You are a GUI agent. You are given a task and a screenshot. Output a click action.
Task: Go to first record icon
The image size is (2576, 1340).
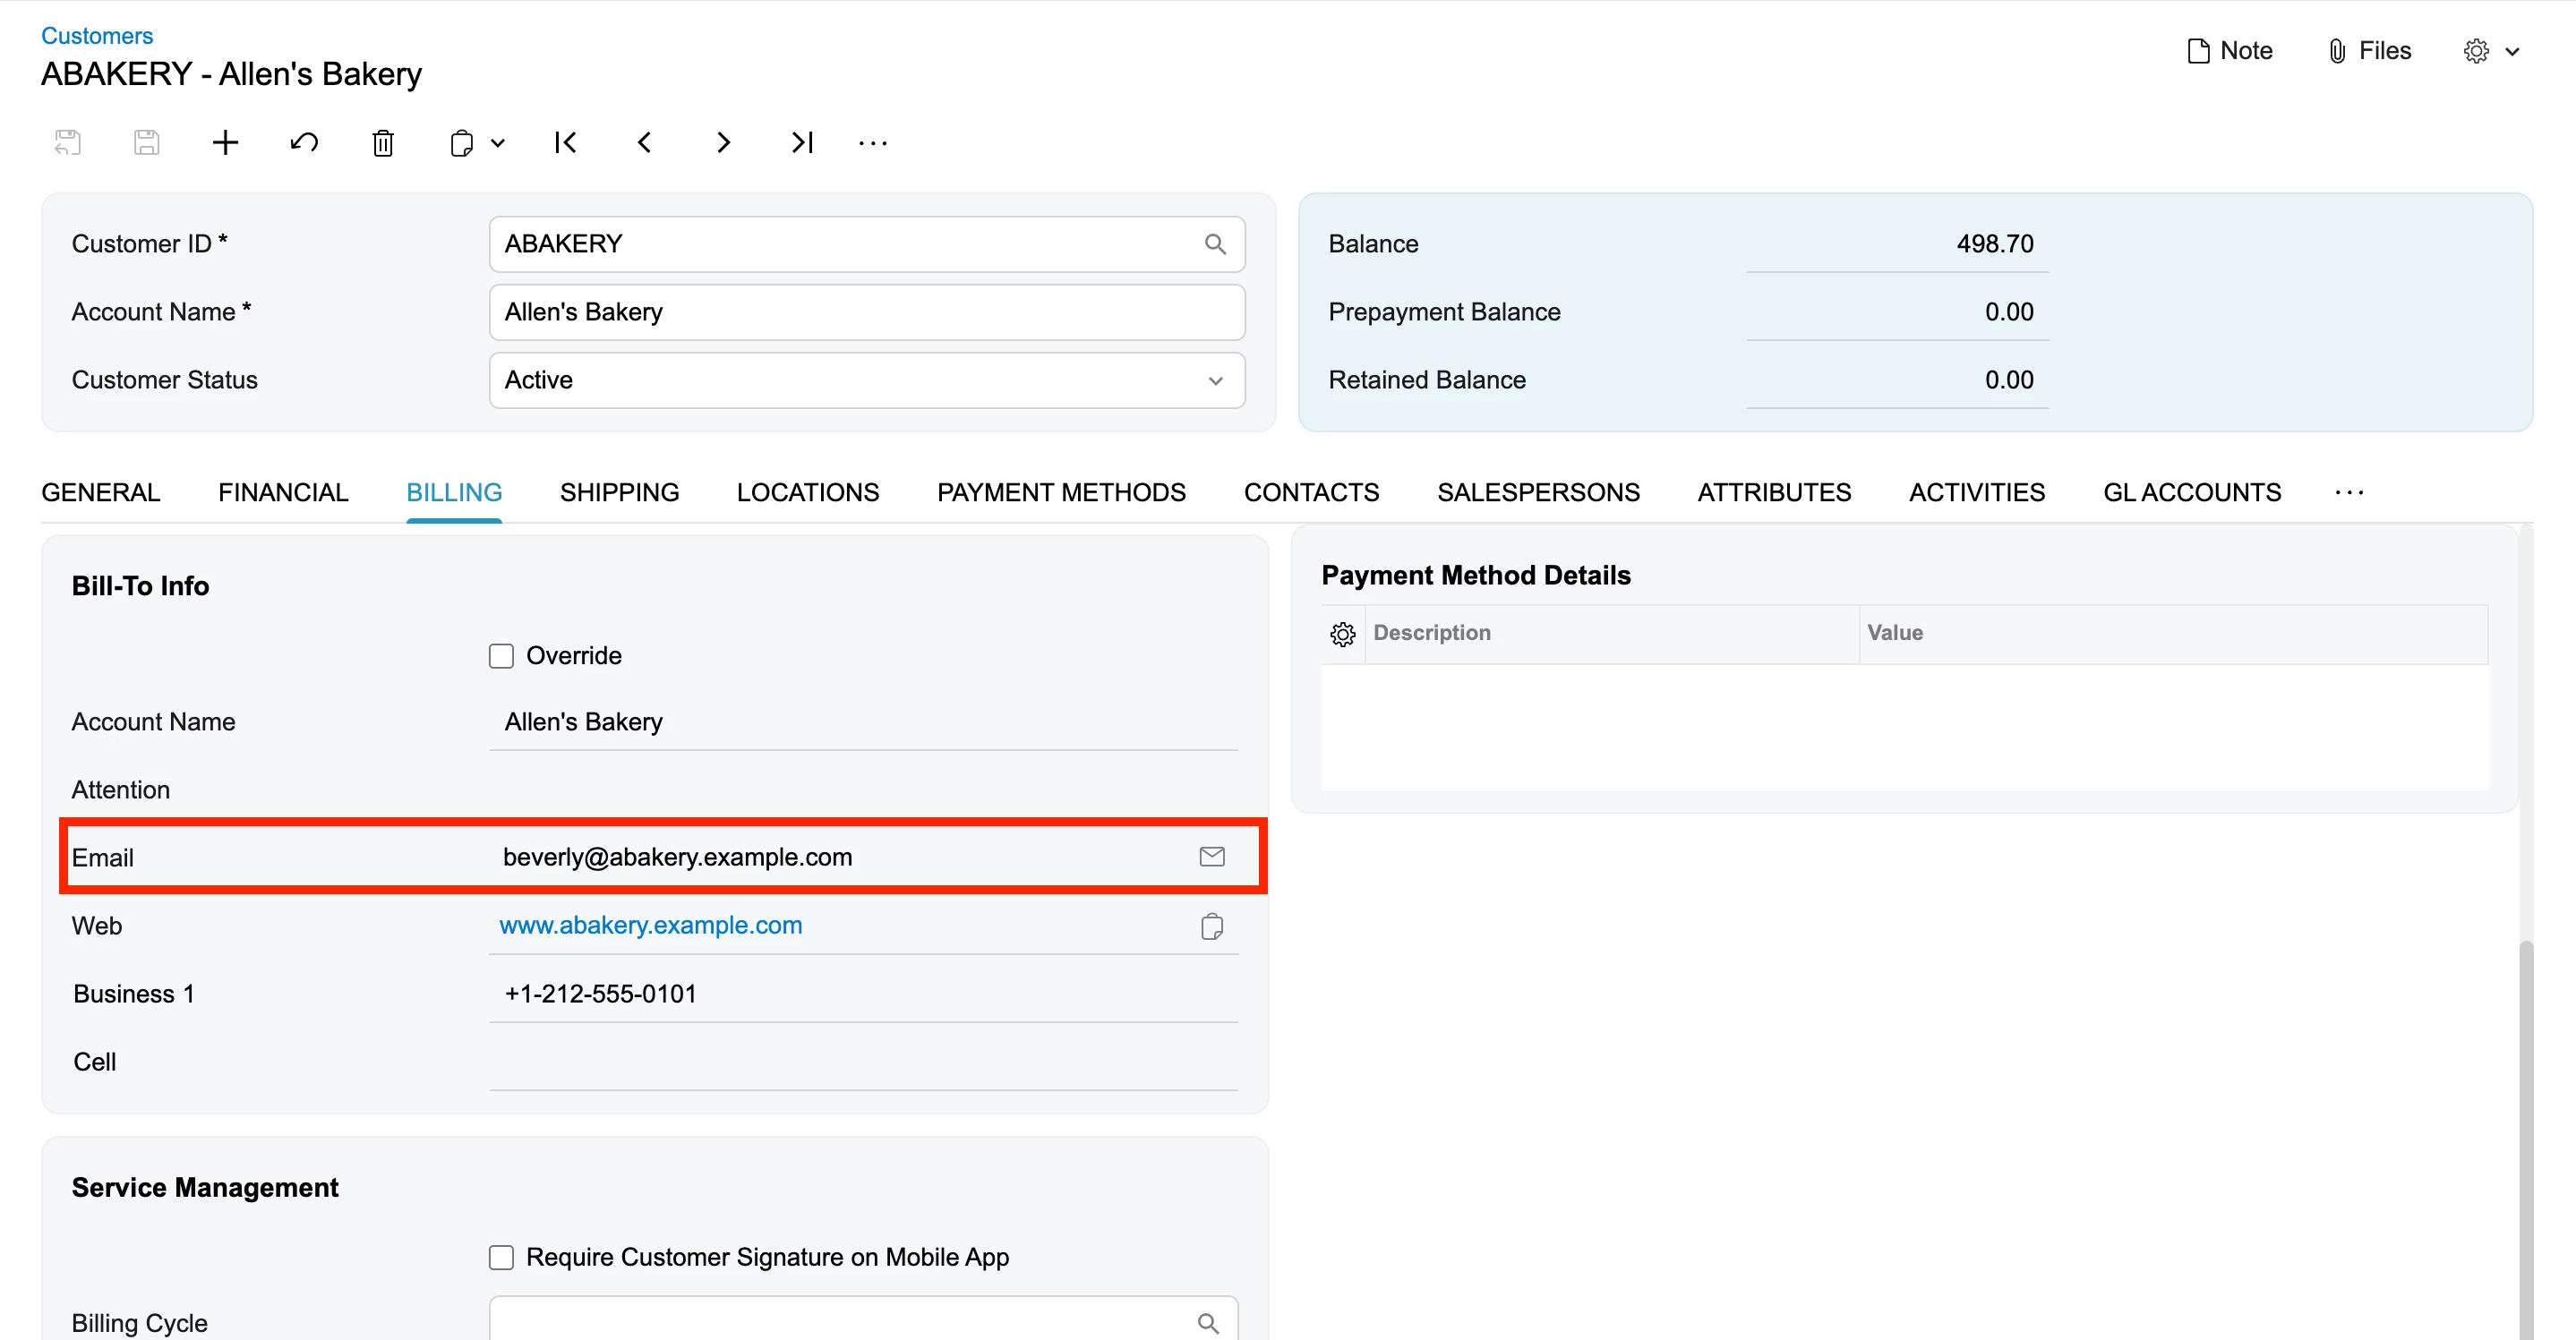click(x=565, y=143)
